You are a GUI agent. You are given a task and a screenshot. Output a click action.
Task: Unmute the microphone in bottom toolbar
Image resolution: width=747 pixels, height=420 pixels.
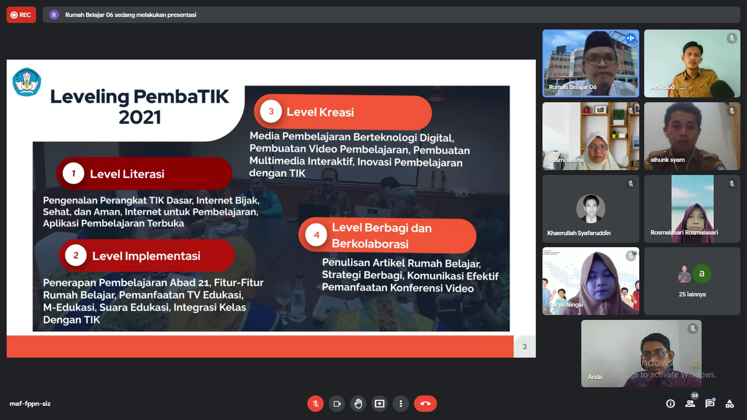point(315,404)
